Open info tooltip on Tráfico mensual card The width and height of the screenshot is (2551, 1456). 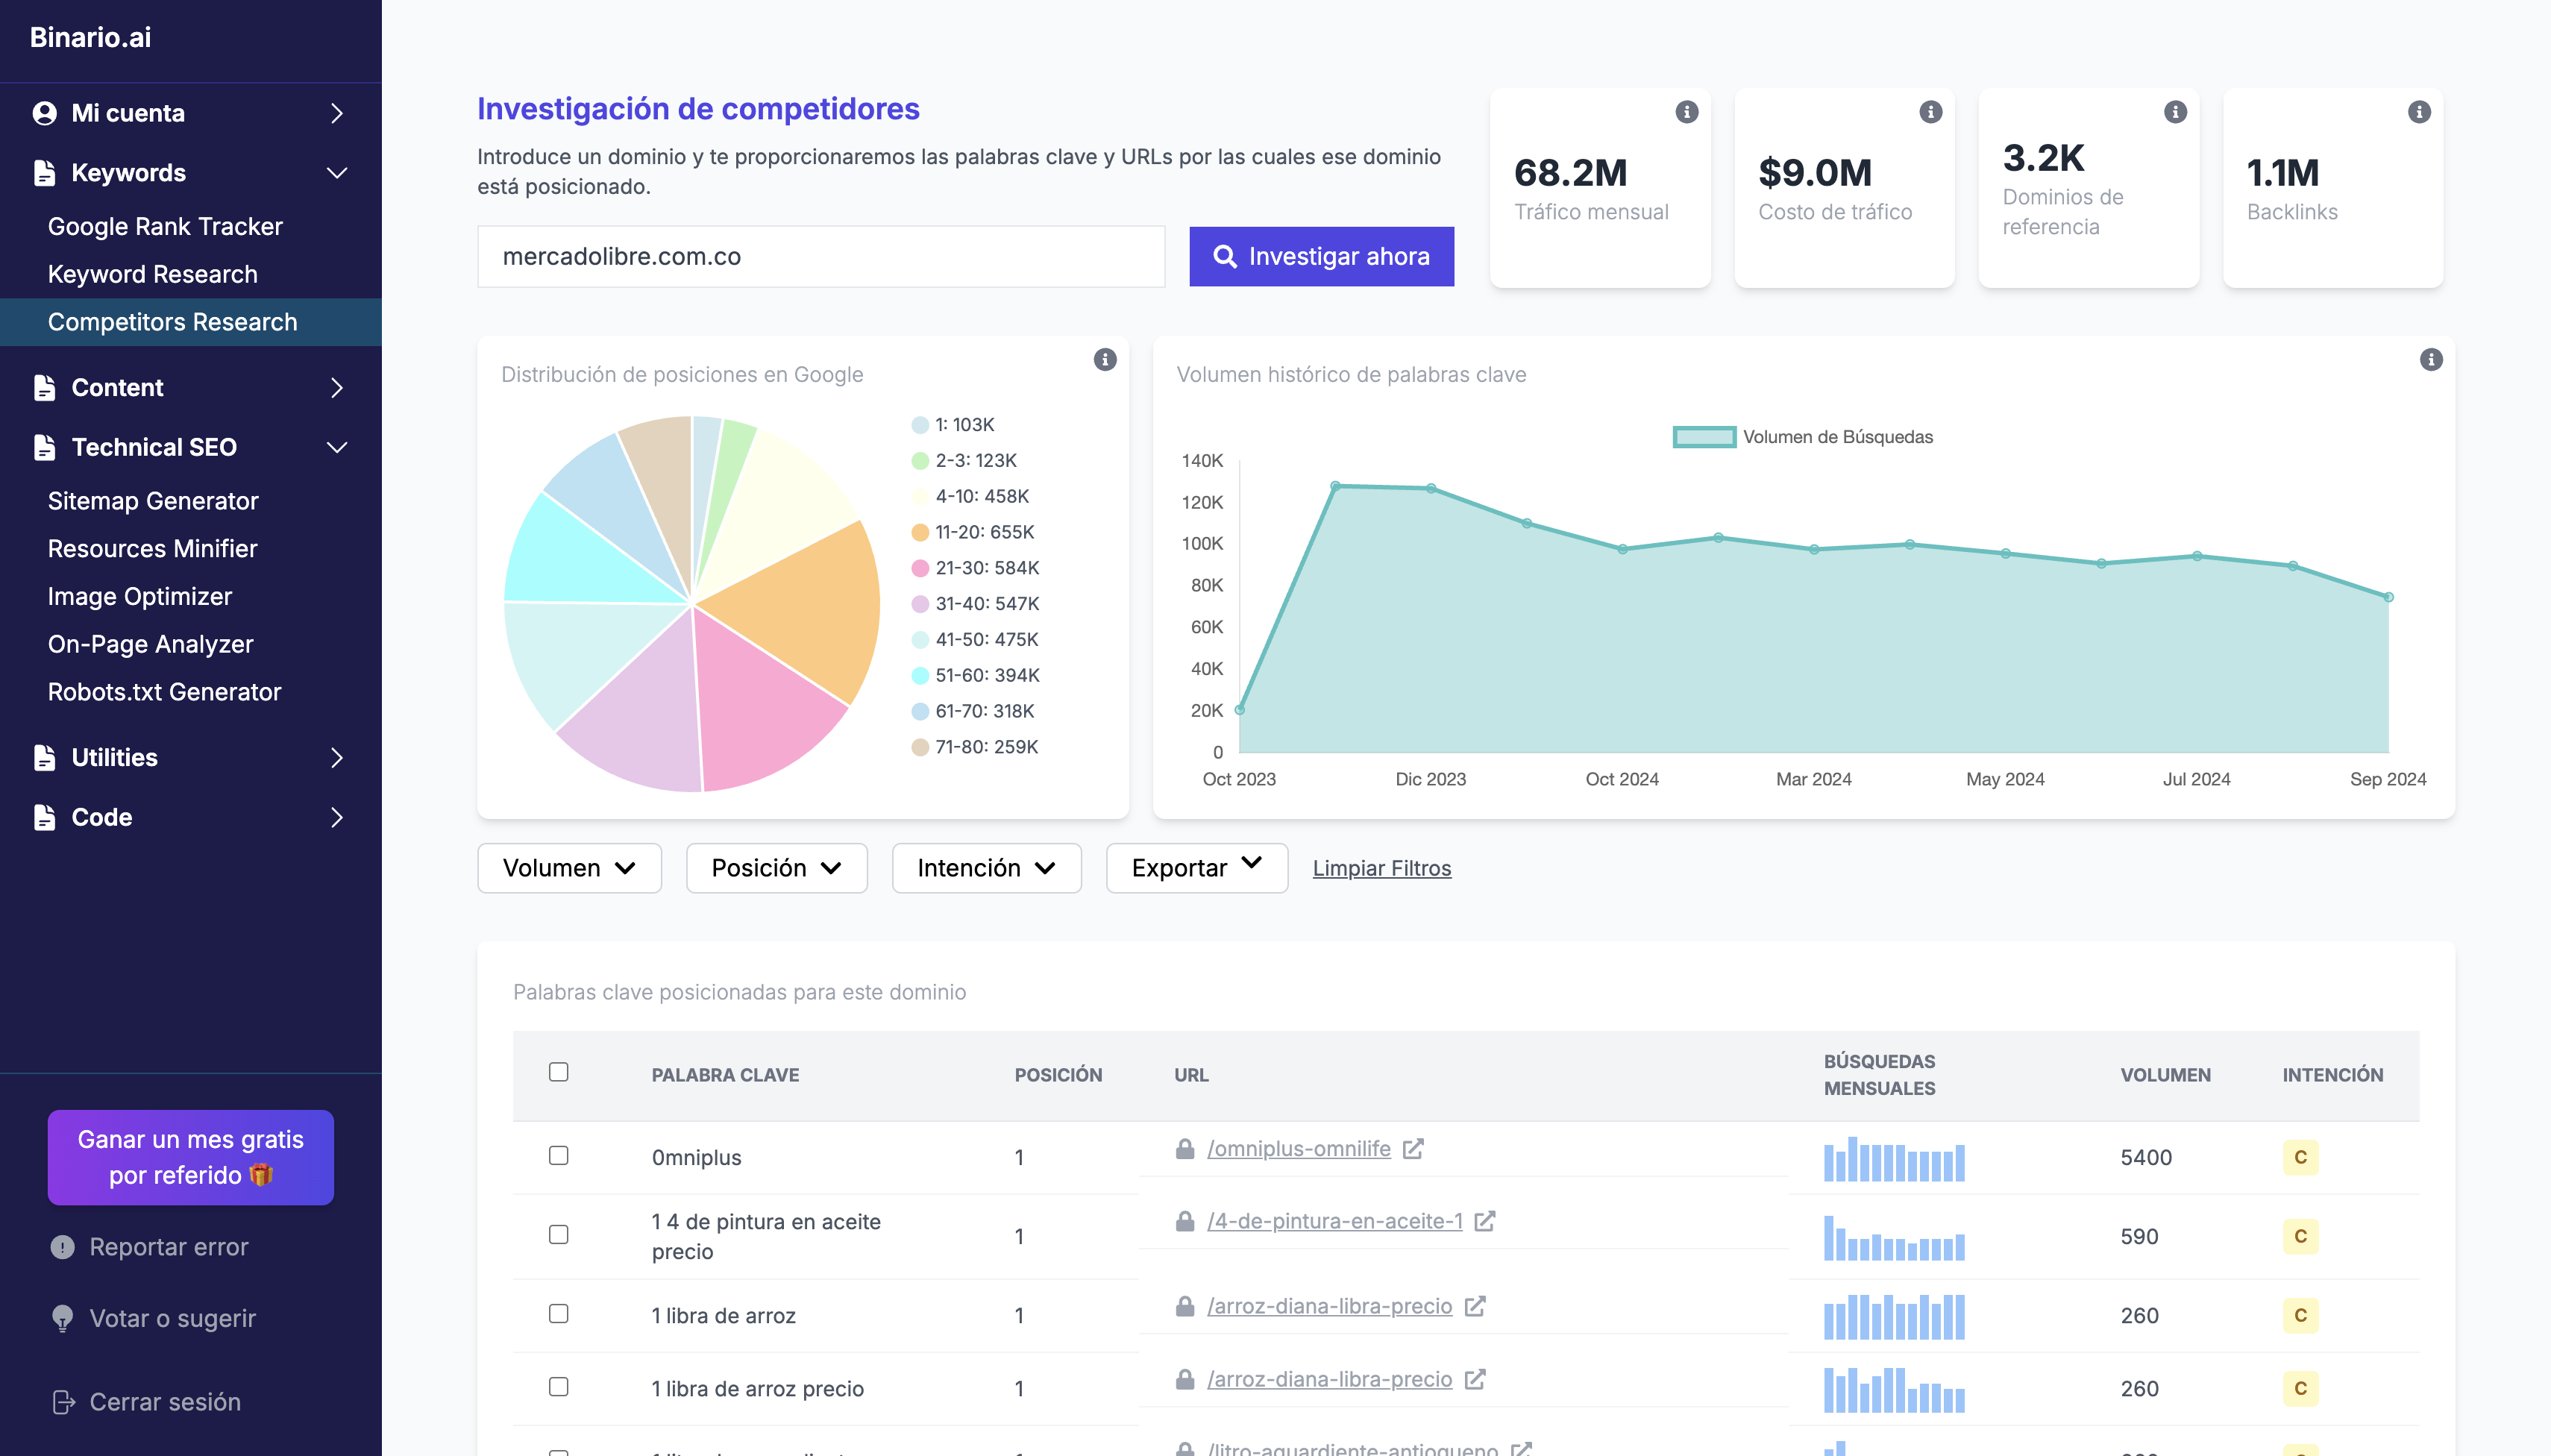(1686, 112)
